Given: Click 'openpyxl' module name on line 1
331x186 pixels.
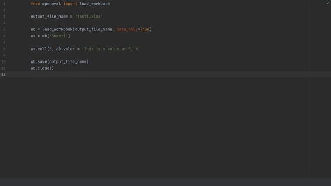Looking at the screenshot, I should pos(51,4).
